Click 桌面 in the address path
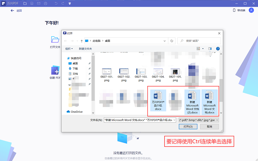The width and height of the screenshot is (258, 161). [108, 41]
